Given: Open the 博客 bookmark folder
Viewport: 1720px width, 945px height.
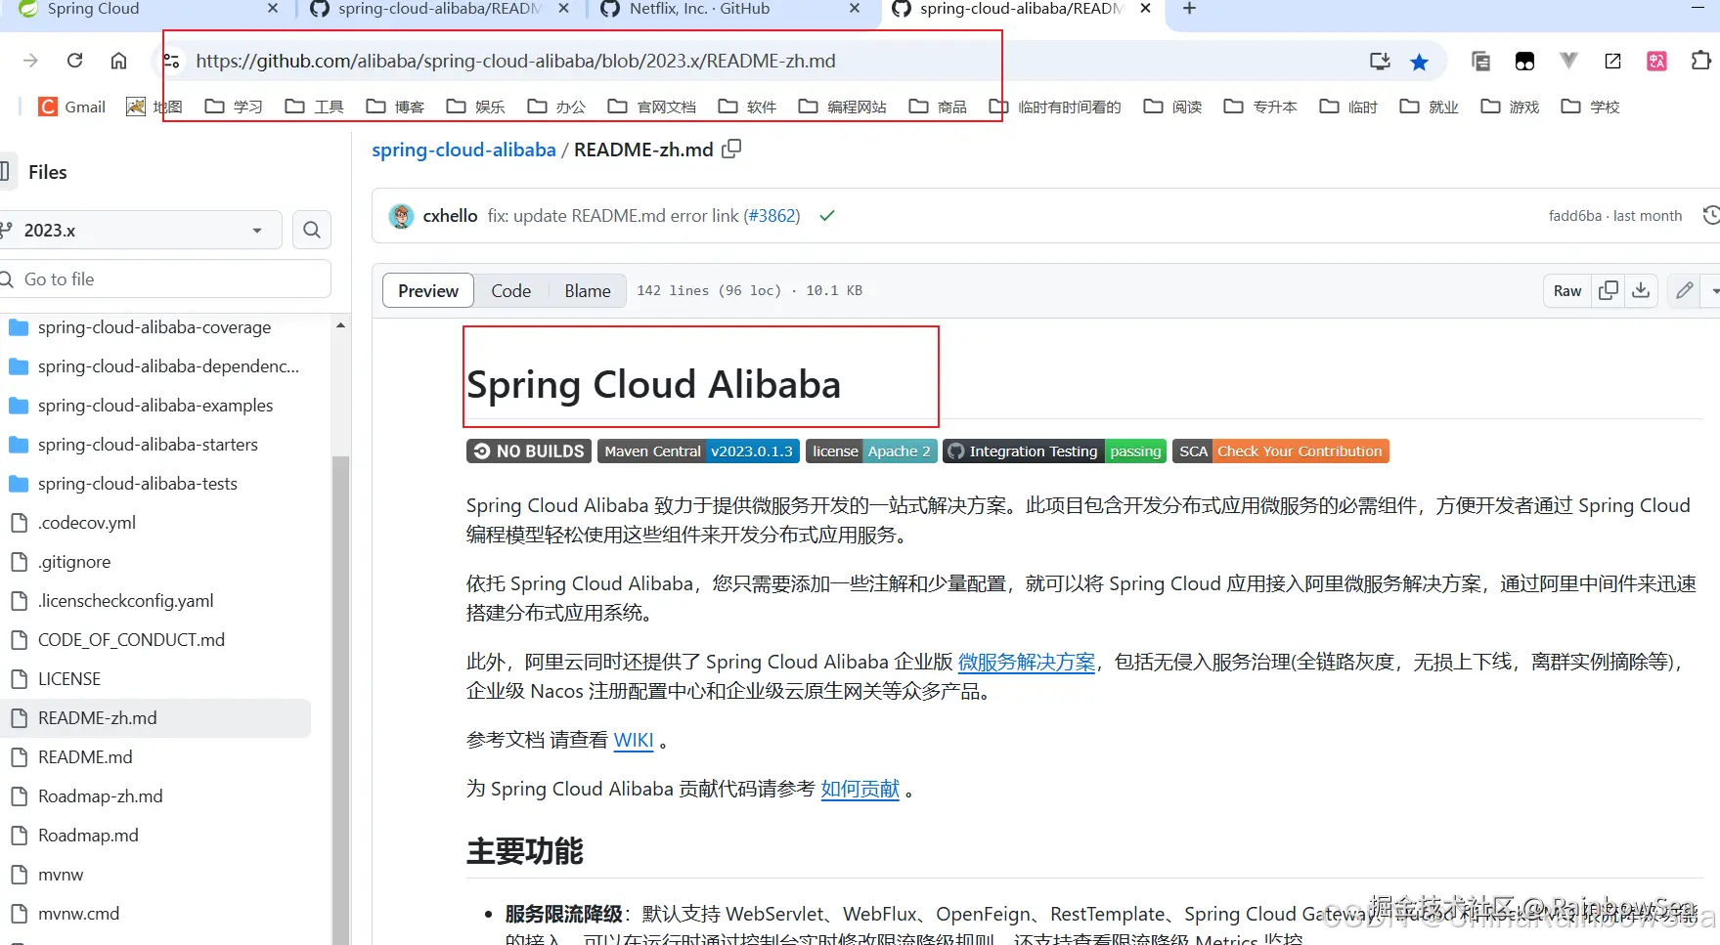Looking at the screenshot, I should pos(395,107).
